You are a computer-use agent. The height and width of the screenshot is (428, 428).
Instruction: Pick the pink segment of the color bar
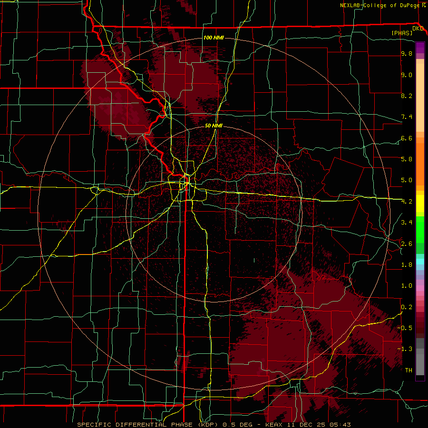tap(420, 288)
